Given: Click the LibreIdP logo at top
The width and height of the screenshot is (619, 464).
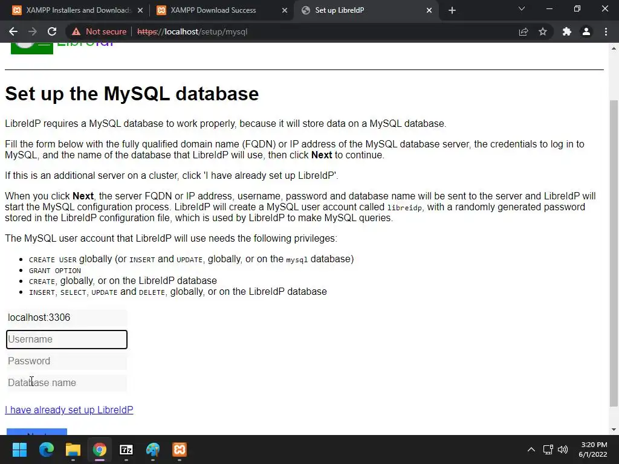Looking at the screenshot, I should click(62, 48).
